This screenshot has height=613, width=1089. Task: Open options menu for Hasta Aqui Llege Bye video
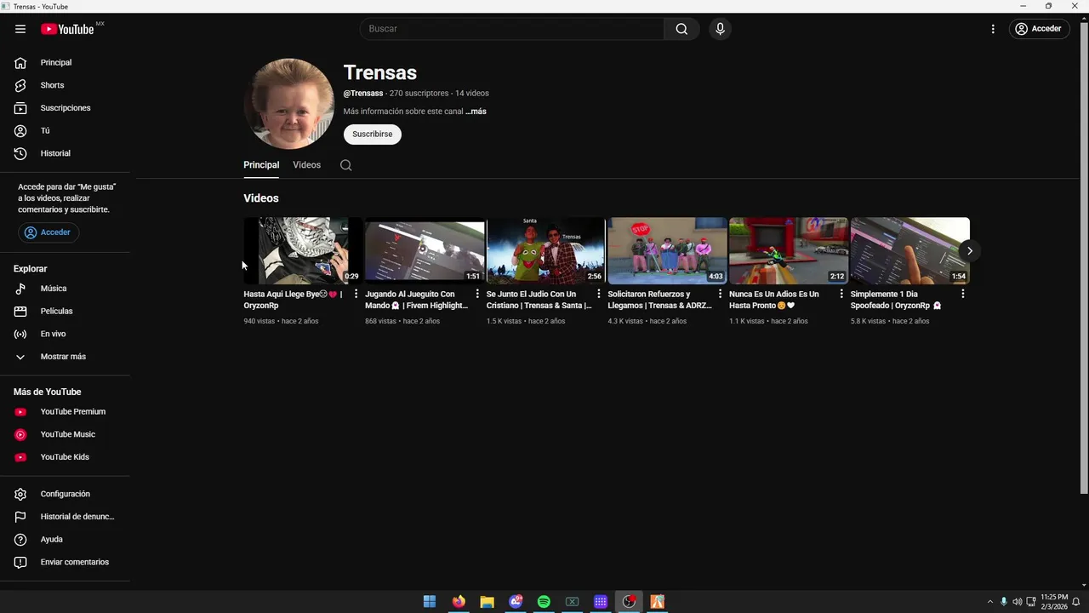point(356,294)
